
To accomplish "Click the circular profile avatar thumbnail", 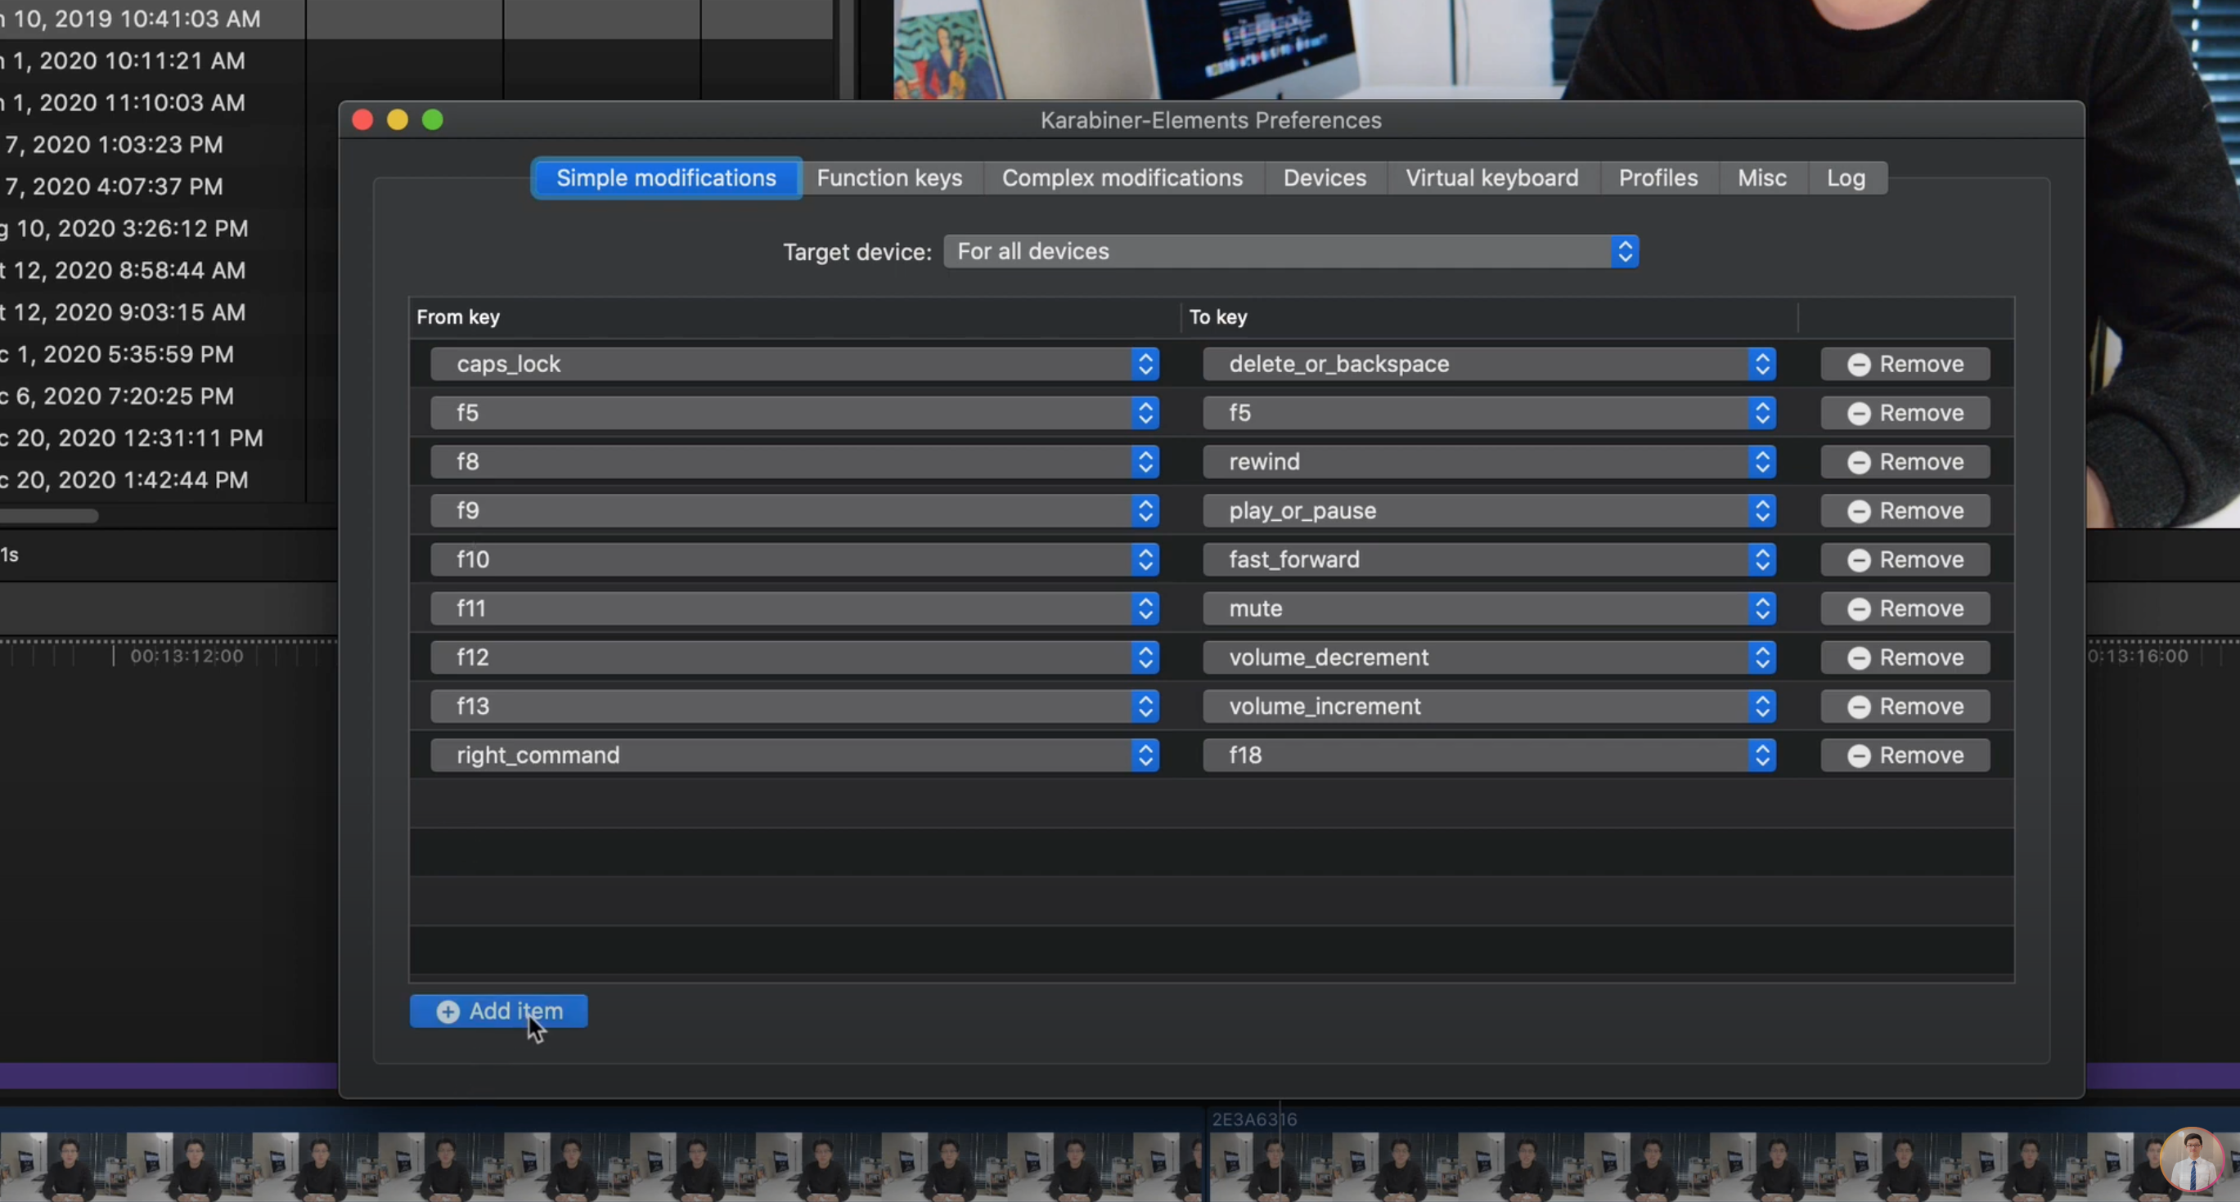I will click(x=2191, y=1159).
